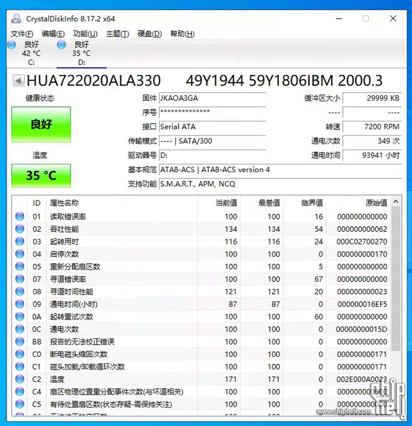Screen dimensions: 412x426
Task: Click status orb for attribute 08 寻道时间性能
Action: tap(20, 291)
